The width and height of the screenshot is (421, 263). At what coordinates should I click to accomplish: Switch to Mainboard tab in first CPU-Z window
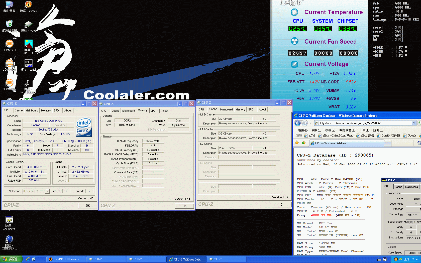[x=32, y=110]
